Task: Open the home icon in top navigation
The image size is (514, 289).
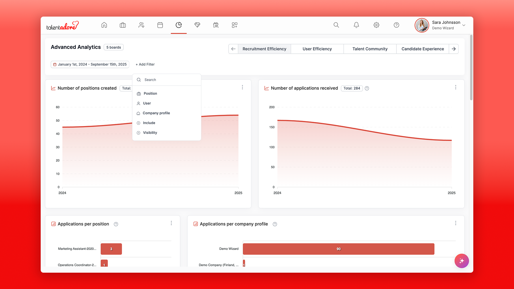Action: coord(104,25)
